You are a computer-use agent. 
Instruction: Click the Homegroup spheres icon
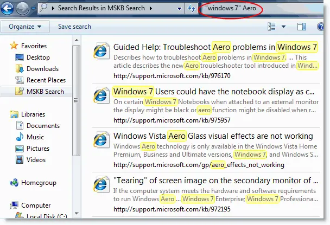coord(14,182)
